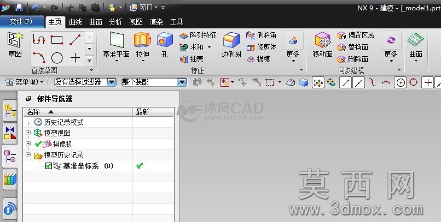441x222 pixels.
Task: Switch to the 工具 ribbon tab
Action: click(x=176, y=22)
